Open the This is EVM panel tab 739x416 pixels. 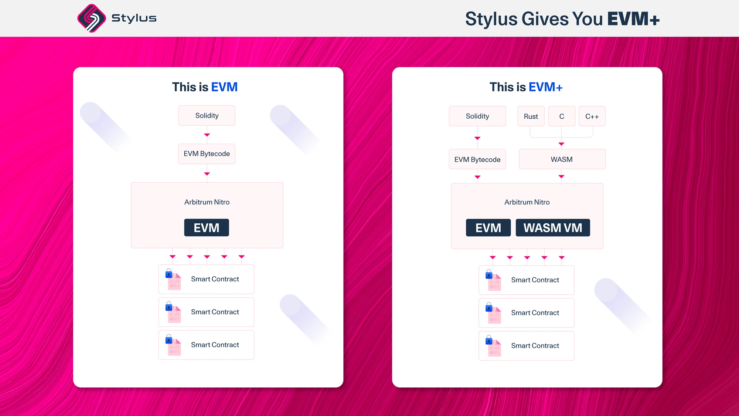pos(207,87)
